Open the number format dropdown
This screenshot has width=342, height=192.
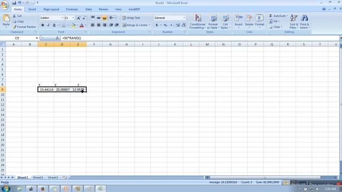(x=184, y=18)
